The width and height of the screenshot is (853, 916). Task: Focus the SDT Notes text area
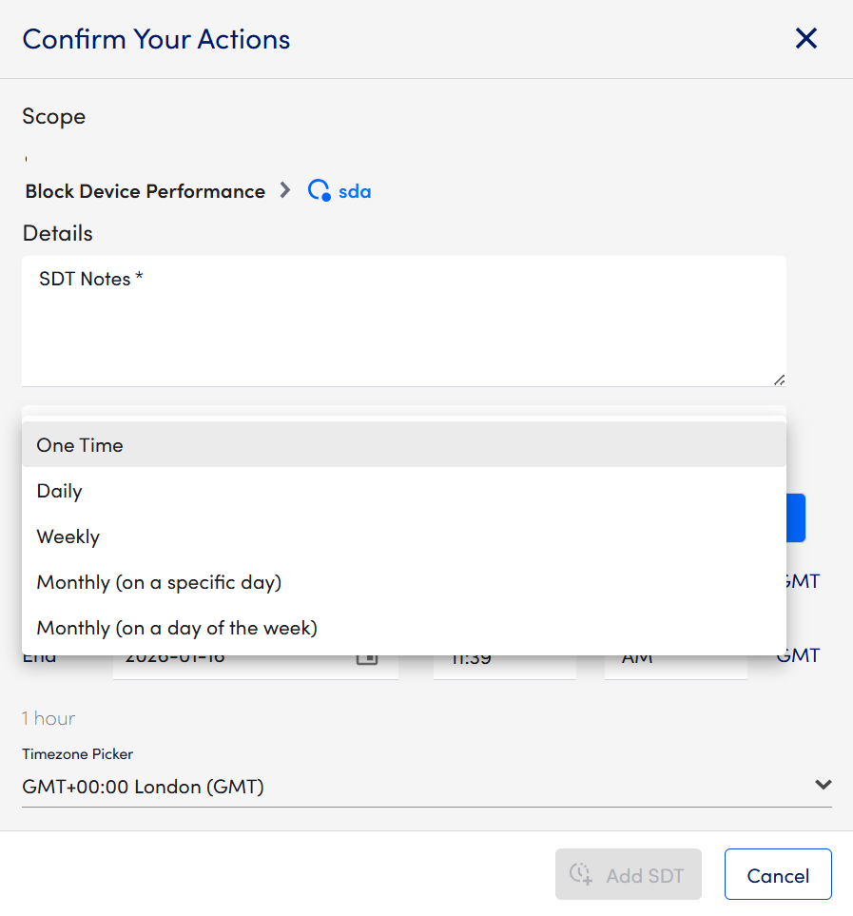point(403,328)
